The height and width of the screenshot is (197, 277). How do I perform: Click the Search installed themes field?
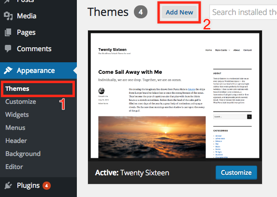coord(243,12)
